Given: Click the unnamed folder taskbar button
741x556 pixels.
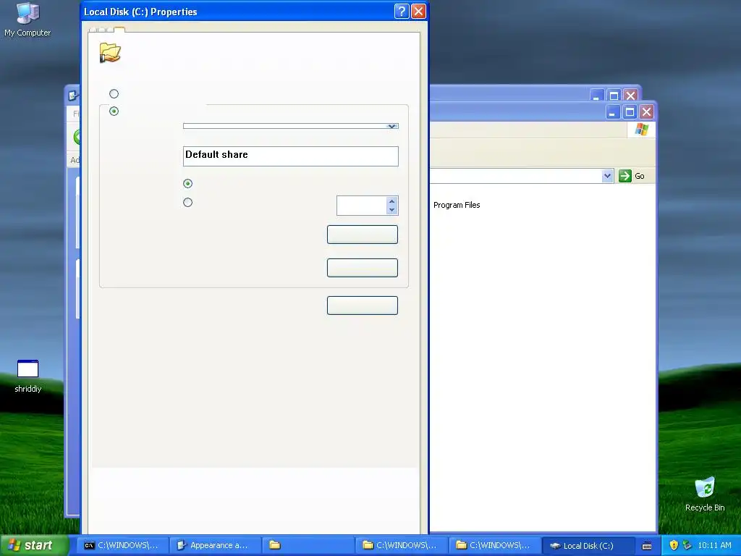Looking at the screenshot, I should pyautogui.click(x=308, y=545).
